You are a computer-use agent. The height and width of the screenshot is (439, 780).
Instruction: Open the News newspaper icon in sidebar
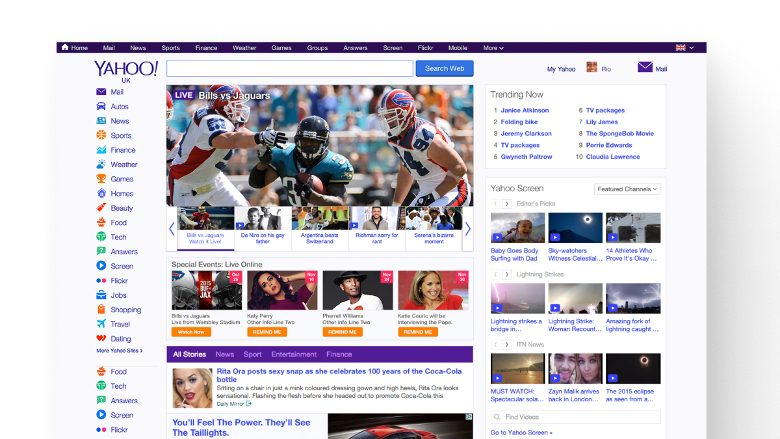pos(101,121)
